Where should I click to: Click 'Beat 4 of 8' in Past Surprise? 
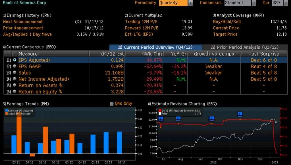(x=264, y=66)
